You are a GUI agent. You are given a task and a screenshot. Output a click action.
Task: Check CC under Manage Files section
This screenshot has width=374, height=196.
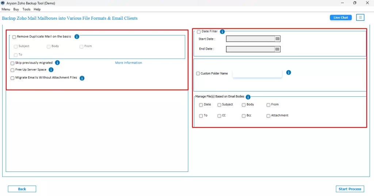click(219, 116)
